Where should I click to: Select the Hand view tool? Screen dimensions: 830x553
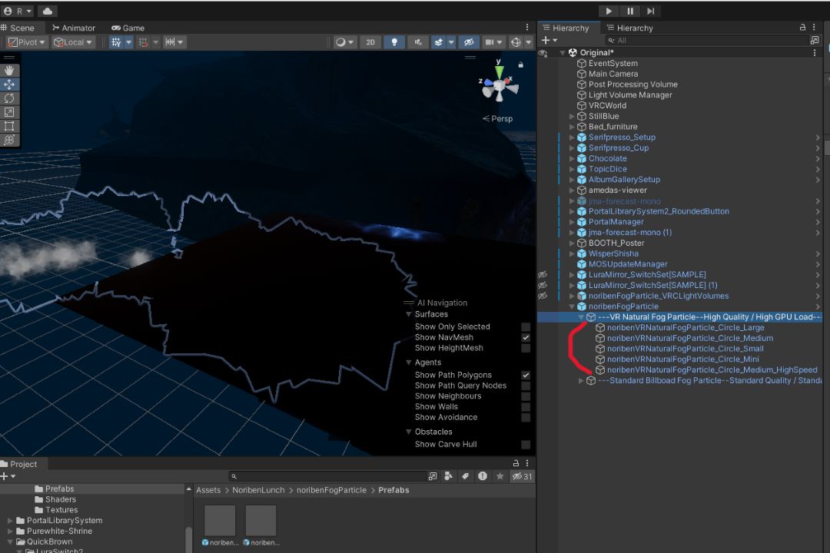point(9,71)
